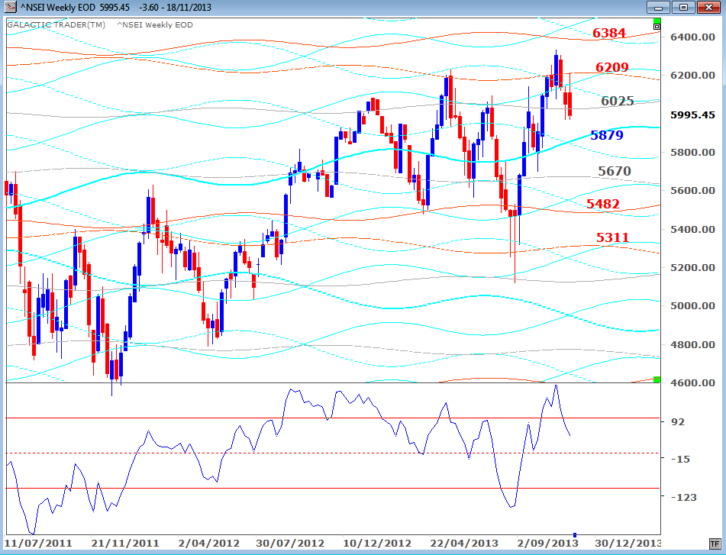Screen dimensions: 726x555
Task: Click the 30/07/2012 date label
Action: (x=290, y=544)
